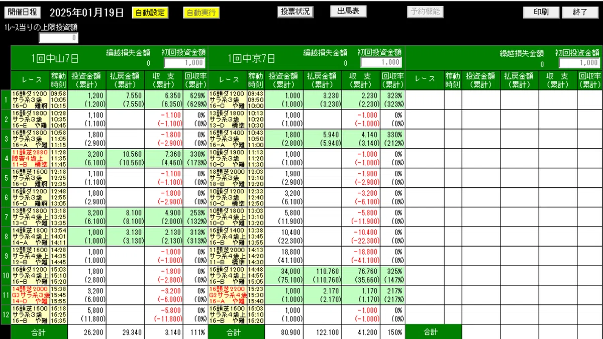This screenshot has height=339, width=603.
Task: Click the 印刷 print button
Action: pyautogui.click(x=541, y=12)
